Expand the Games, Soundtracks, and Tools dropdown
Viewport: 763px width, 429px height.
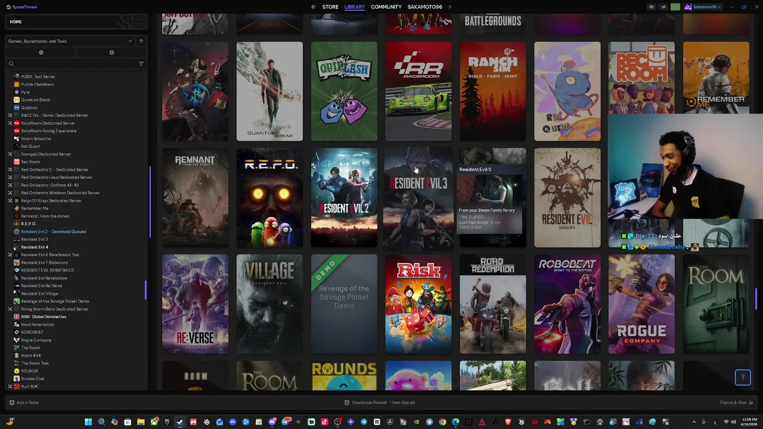69,41
